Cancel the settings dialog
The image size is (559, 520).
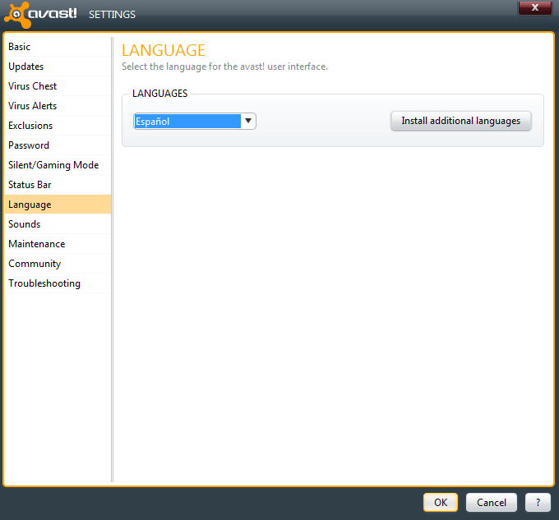tap(492, 502)
